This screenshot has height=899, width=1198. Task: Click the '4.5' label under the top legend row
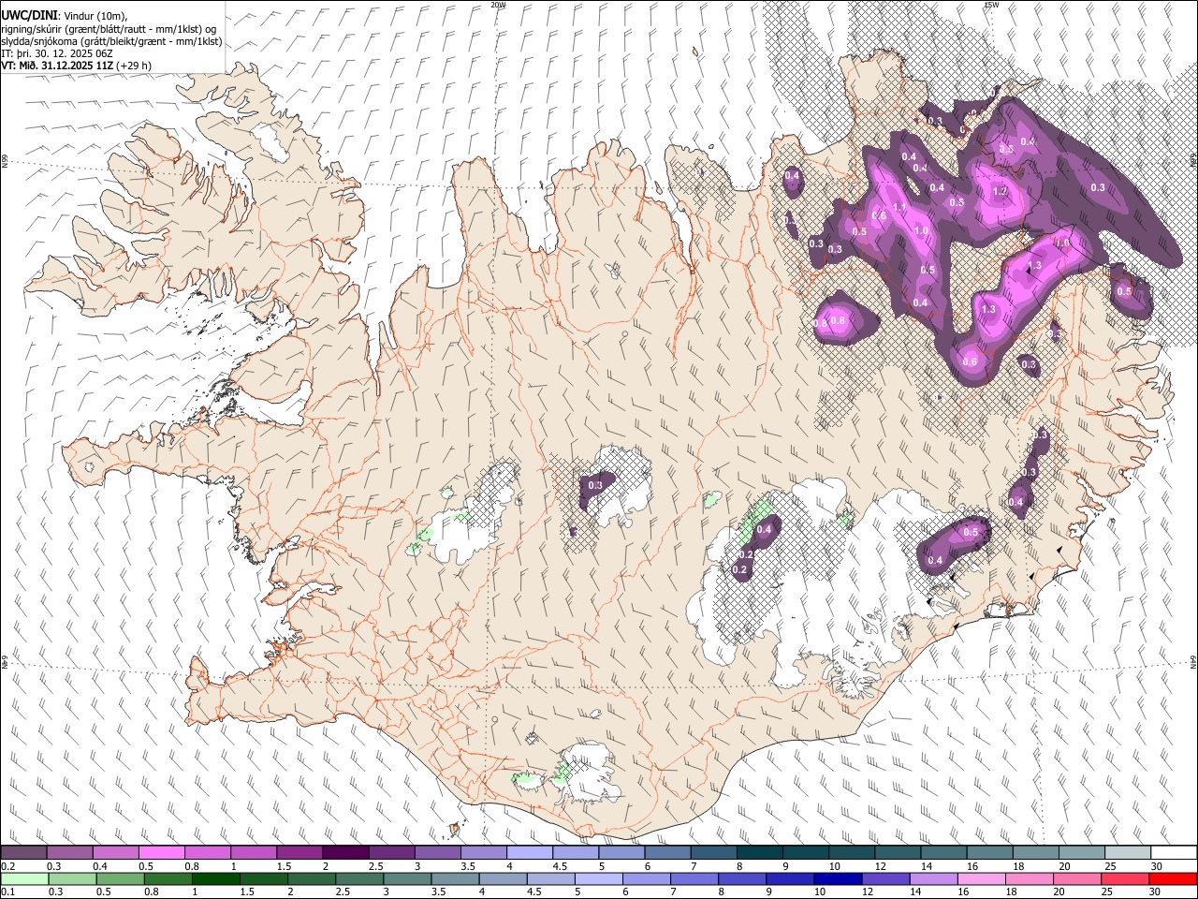click(x=560, y=866)
